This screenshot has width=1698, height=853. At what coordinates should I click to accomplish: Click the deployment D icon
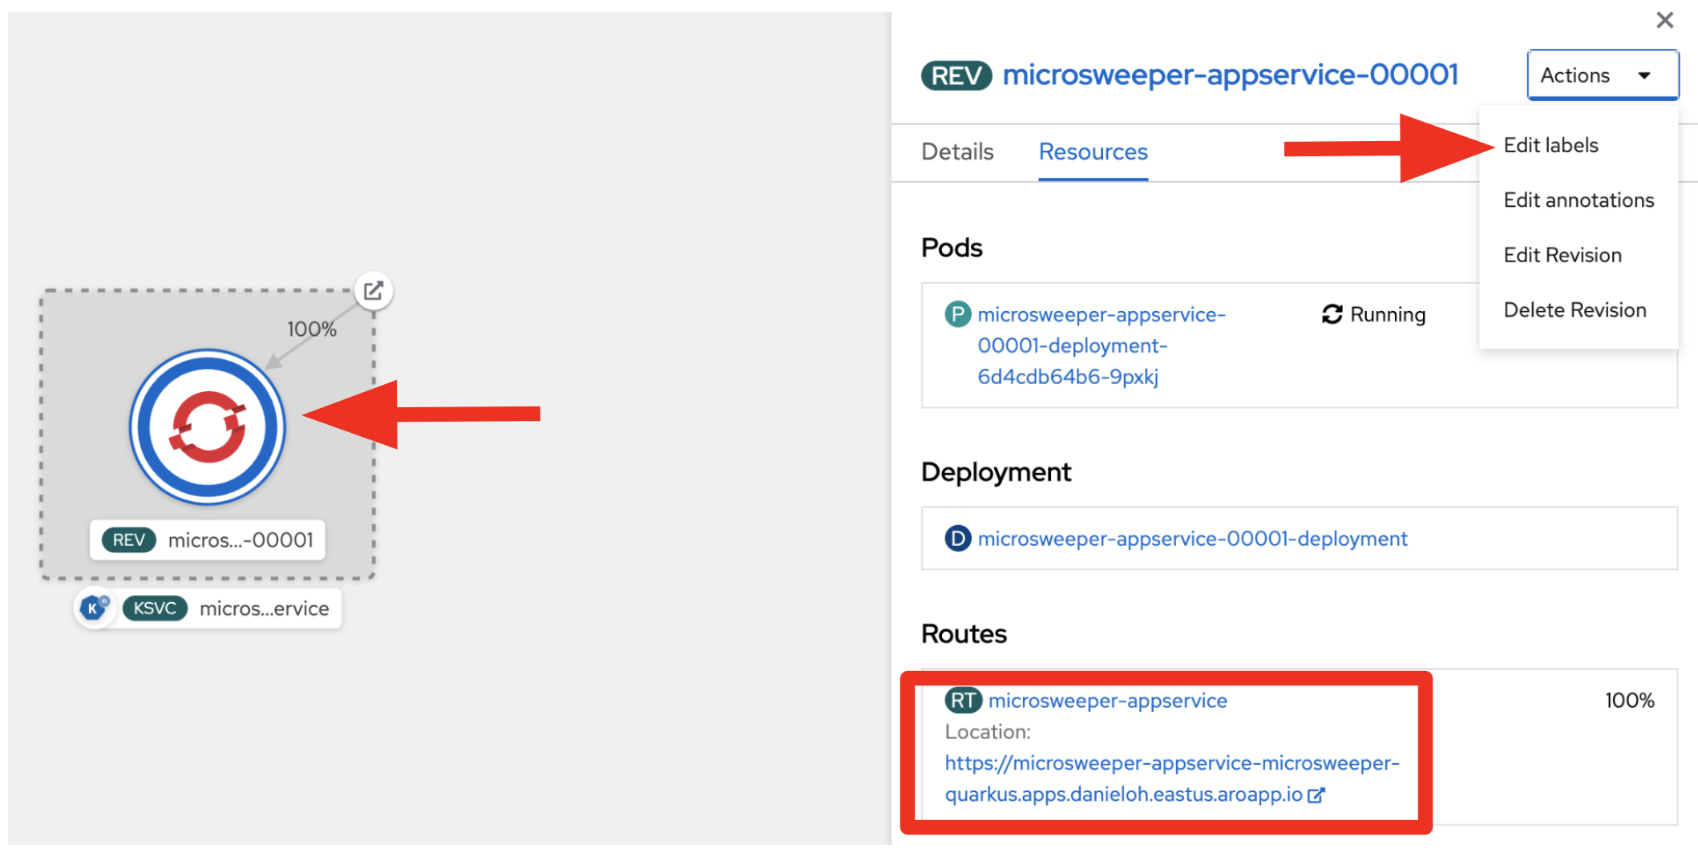[957, 539]
